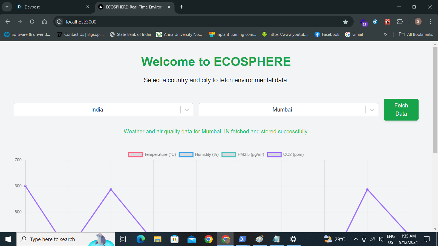Open Wi-Fi network settings in tray
Image resolution: width=438 pixels, height=246 pixels.
tap(372, 239)
